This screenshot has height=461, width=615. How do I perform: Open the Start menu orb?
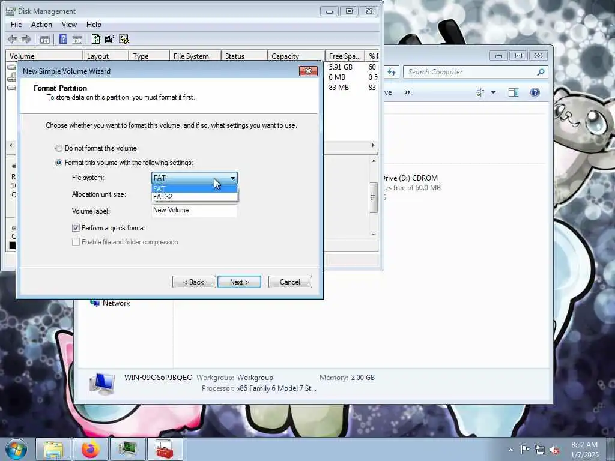[16, 449]
